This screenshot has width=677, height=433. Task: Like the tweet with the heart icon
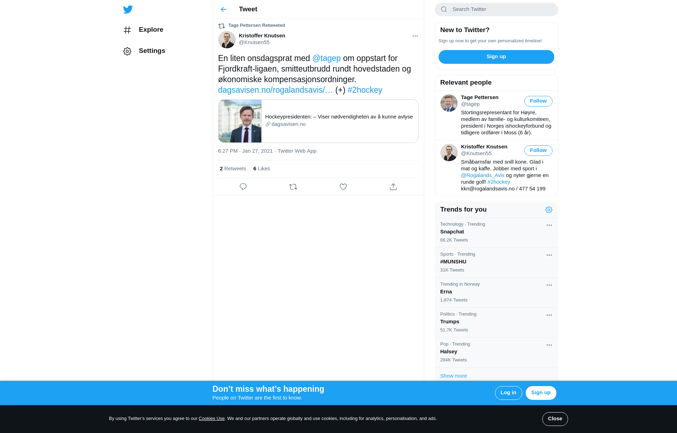pyautogui.click(x=343, y=187)
